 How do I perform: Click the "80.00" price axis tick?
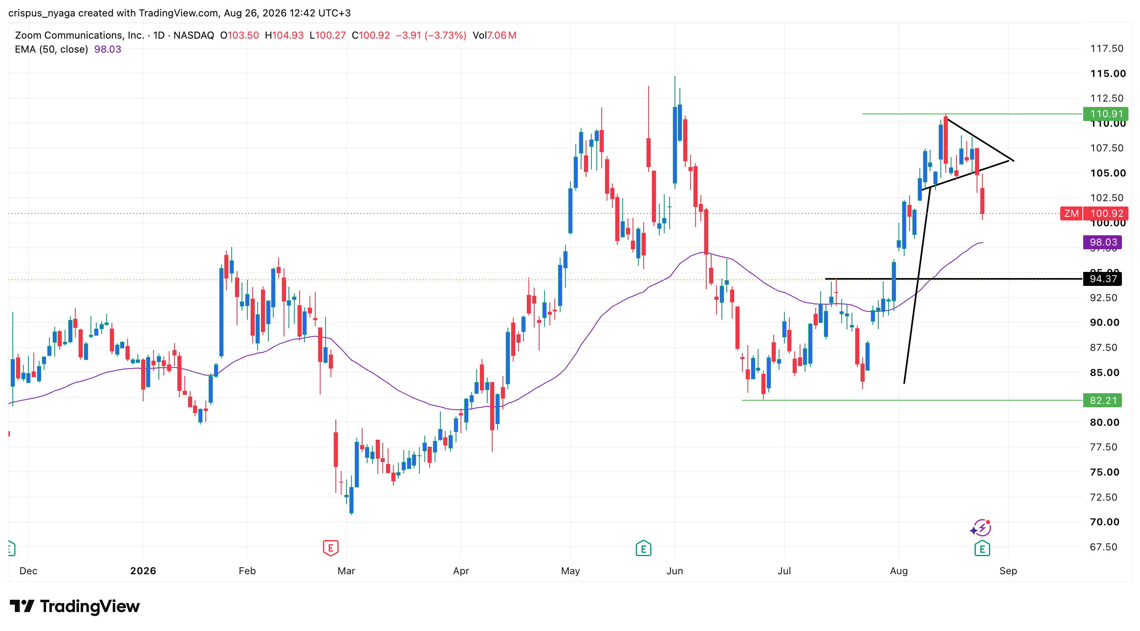[1105, 422]
